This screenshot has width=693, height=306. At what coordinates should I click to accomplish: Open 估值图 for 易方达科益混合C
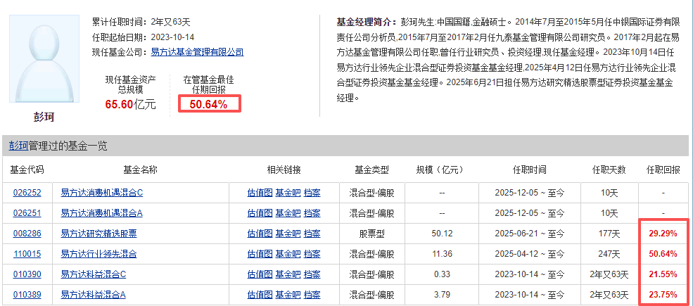coord(260,274)
